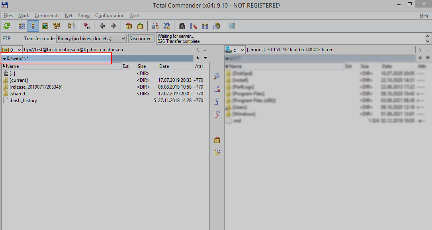Open the Commands menu
Screen dimensions: 432x230
47,15
